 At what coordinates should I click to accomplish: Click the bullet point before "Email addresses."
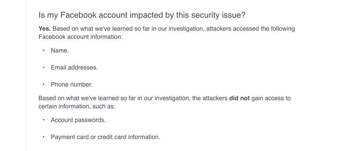click(44, 67)
